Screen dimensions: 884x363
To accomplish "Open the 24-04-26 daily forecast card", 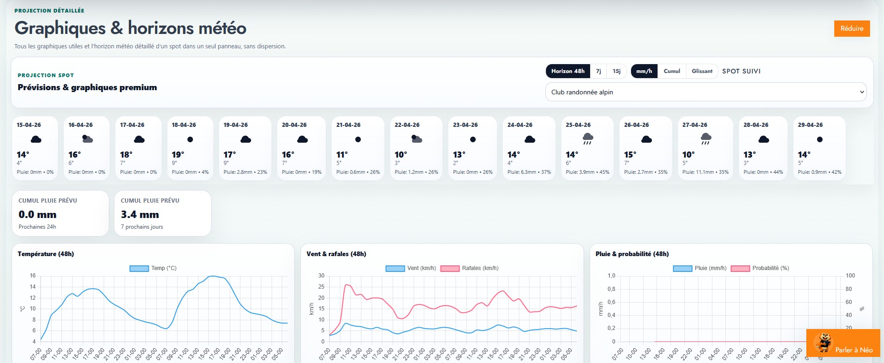I will [x=529, y=148].
